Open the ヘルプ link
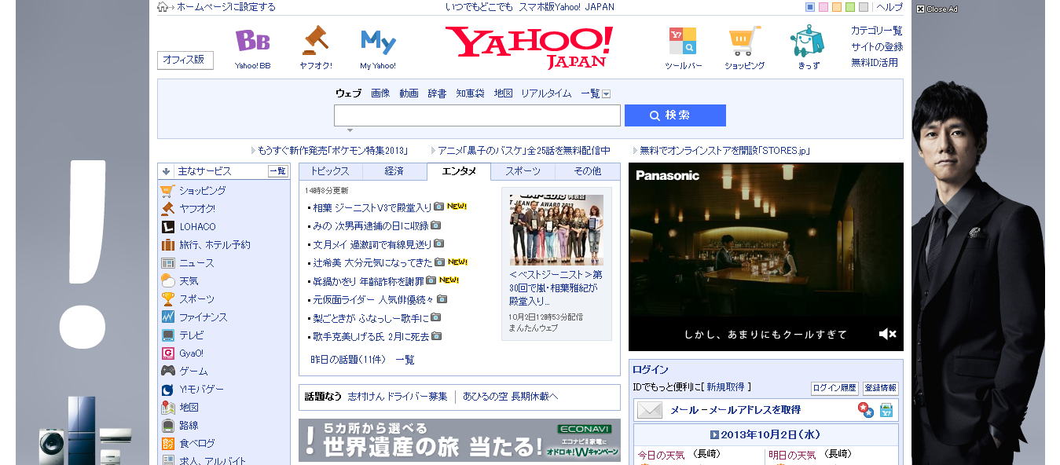The height and width of the screenshot is (465, 1060). 889,7
